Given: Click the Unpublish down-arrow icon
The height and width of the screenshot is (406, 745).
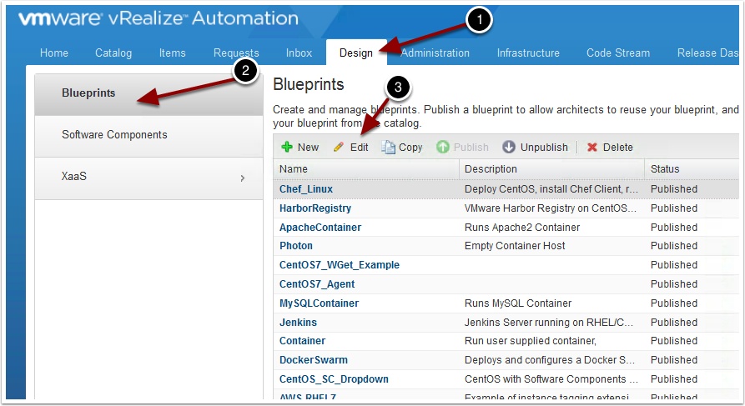Looking at the screenshot, I should [x=509, y=147].
